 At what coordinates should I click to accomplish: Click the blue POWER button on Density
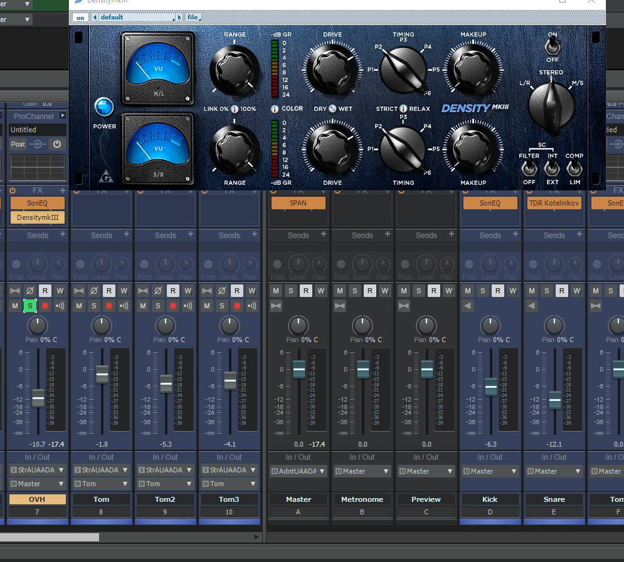(x=104, y=107)
